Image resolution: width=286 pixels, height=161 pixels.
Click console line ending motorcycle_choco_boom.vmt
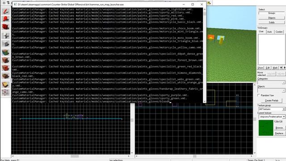[x=106, y=28]
